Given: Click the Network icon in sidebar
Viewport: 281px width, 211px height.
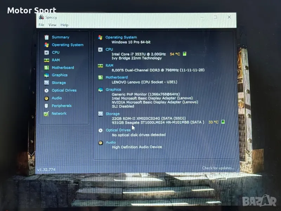Looking at the screenshot, I should pyautogui.click(x=46, y=114).
